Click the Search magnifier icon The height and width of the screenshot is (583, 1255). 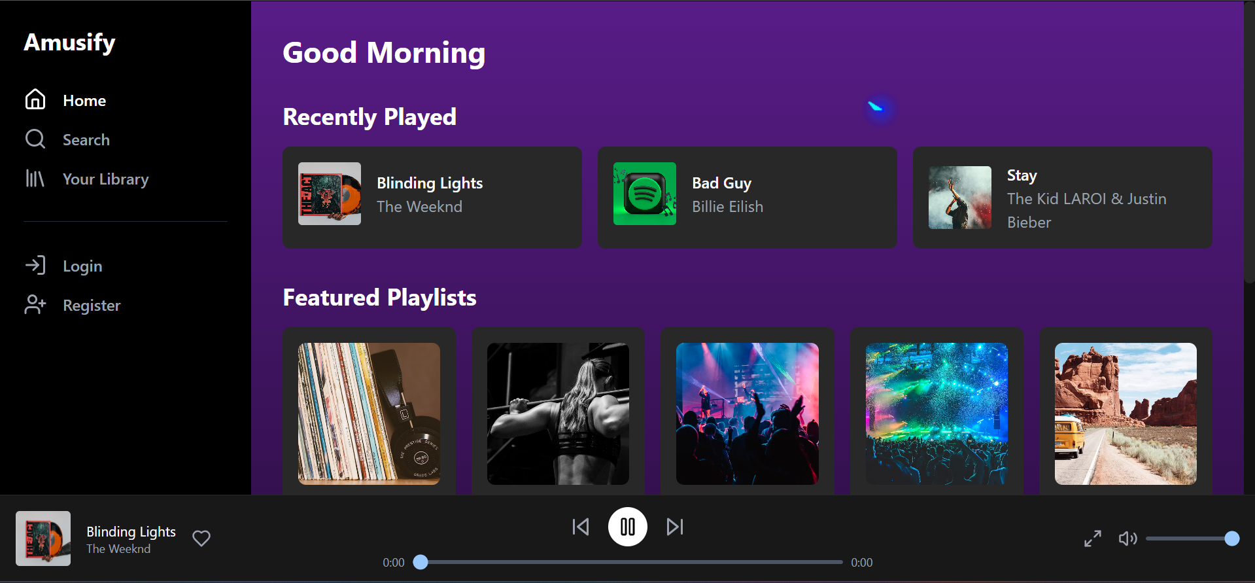click(35, 139)
